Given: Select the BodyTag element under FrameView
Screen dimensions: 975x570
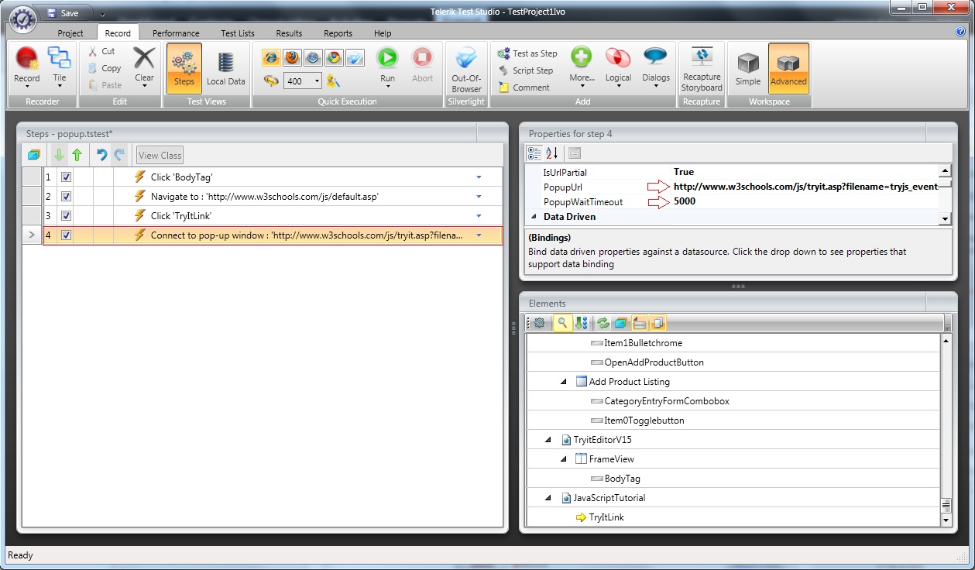Looking at the screenshot, I should (622, 479).
